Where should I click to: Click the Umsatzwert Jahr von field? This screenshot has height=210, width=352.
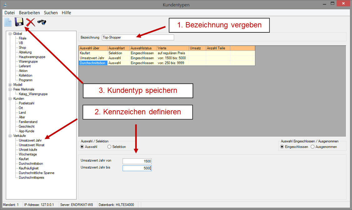137,161
